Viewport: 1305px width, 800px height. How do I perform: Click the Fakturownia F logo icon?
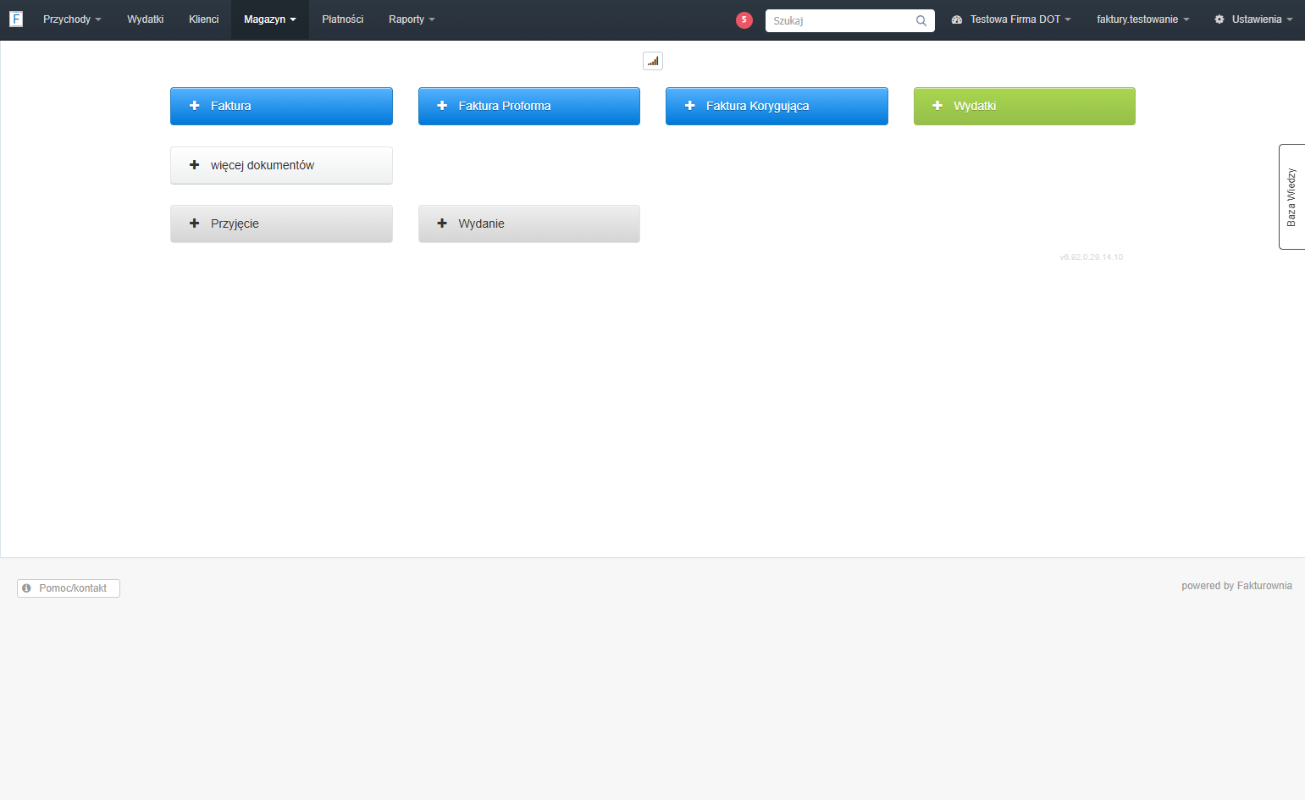(x=16, y=19)
